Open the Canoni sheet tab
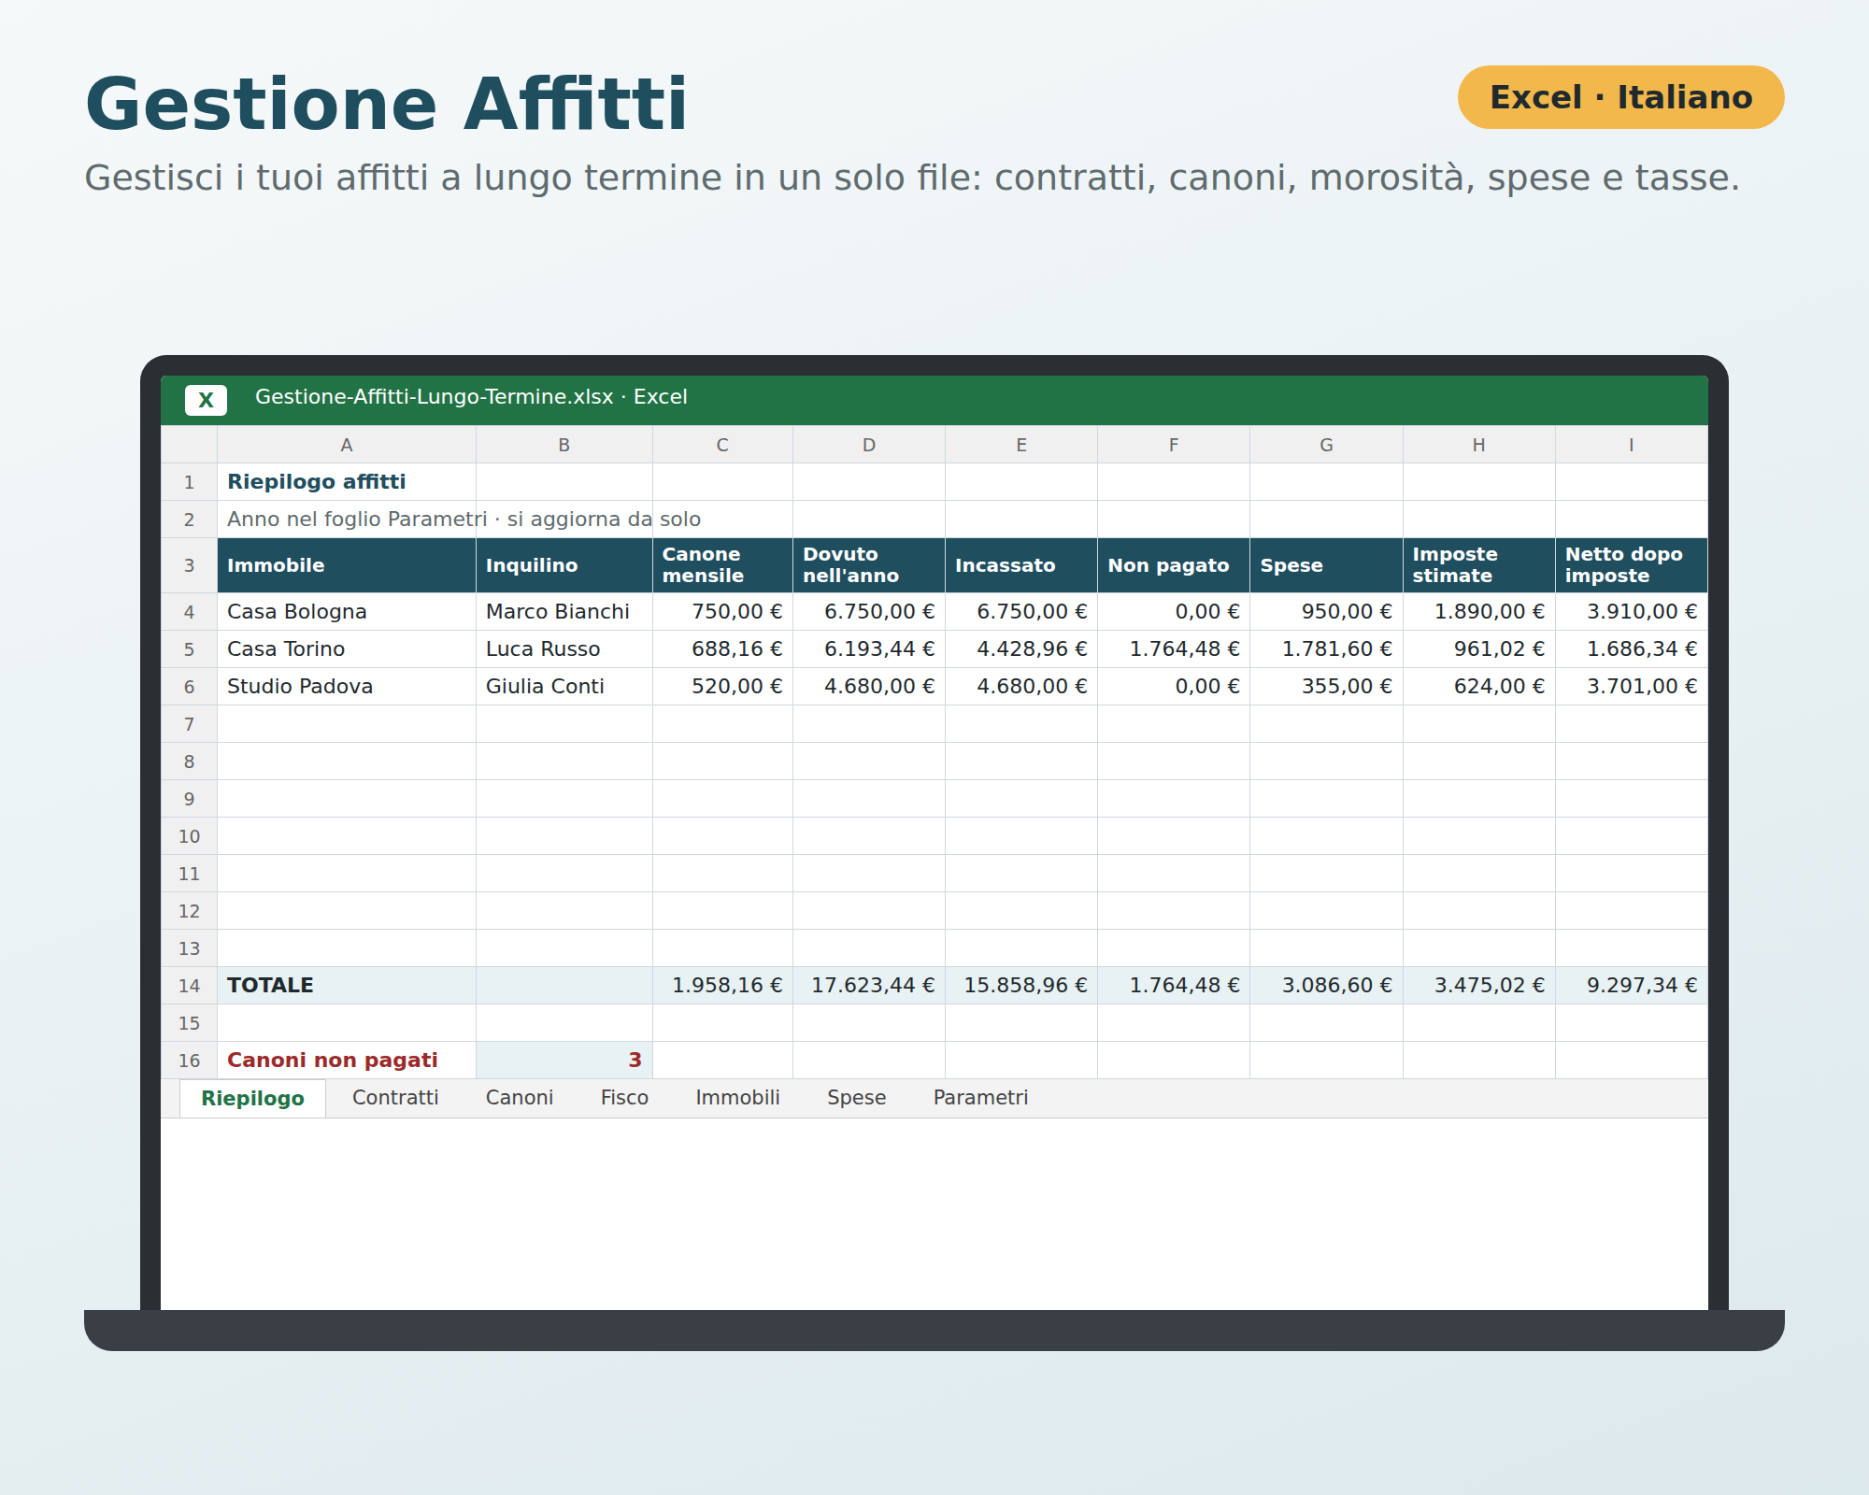The image size is (1869, 1495). (x=520, y=1098)
